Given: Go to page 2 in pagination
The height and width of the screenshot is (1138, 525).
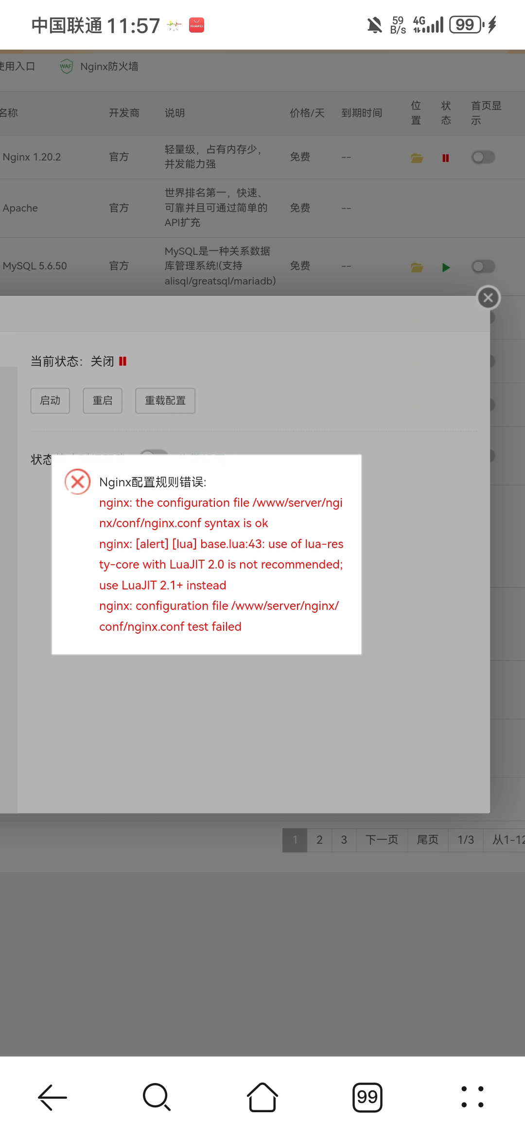Looking at the screenshot, I should click(319, 840).
